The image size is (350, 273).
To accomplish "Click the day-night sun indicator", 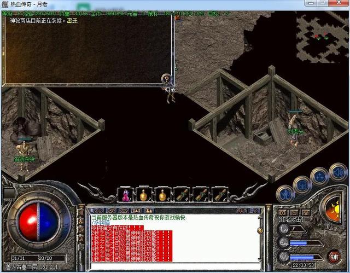I will pos(334,210).
